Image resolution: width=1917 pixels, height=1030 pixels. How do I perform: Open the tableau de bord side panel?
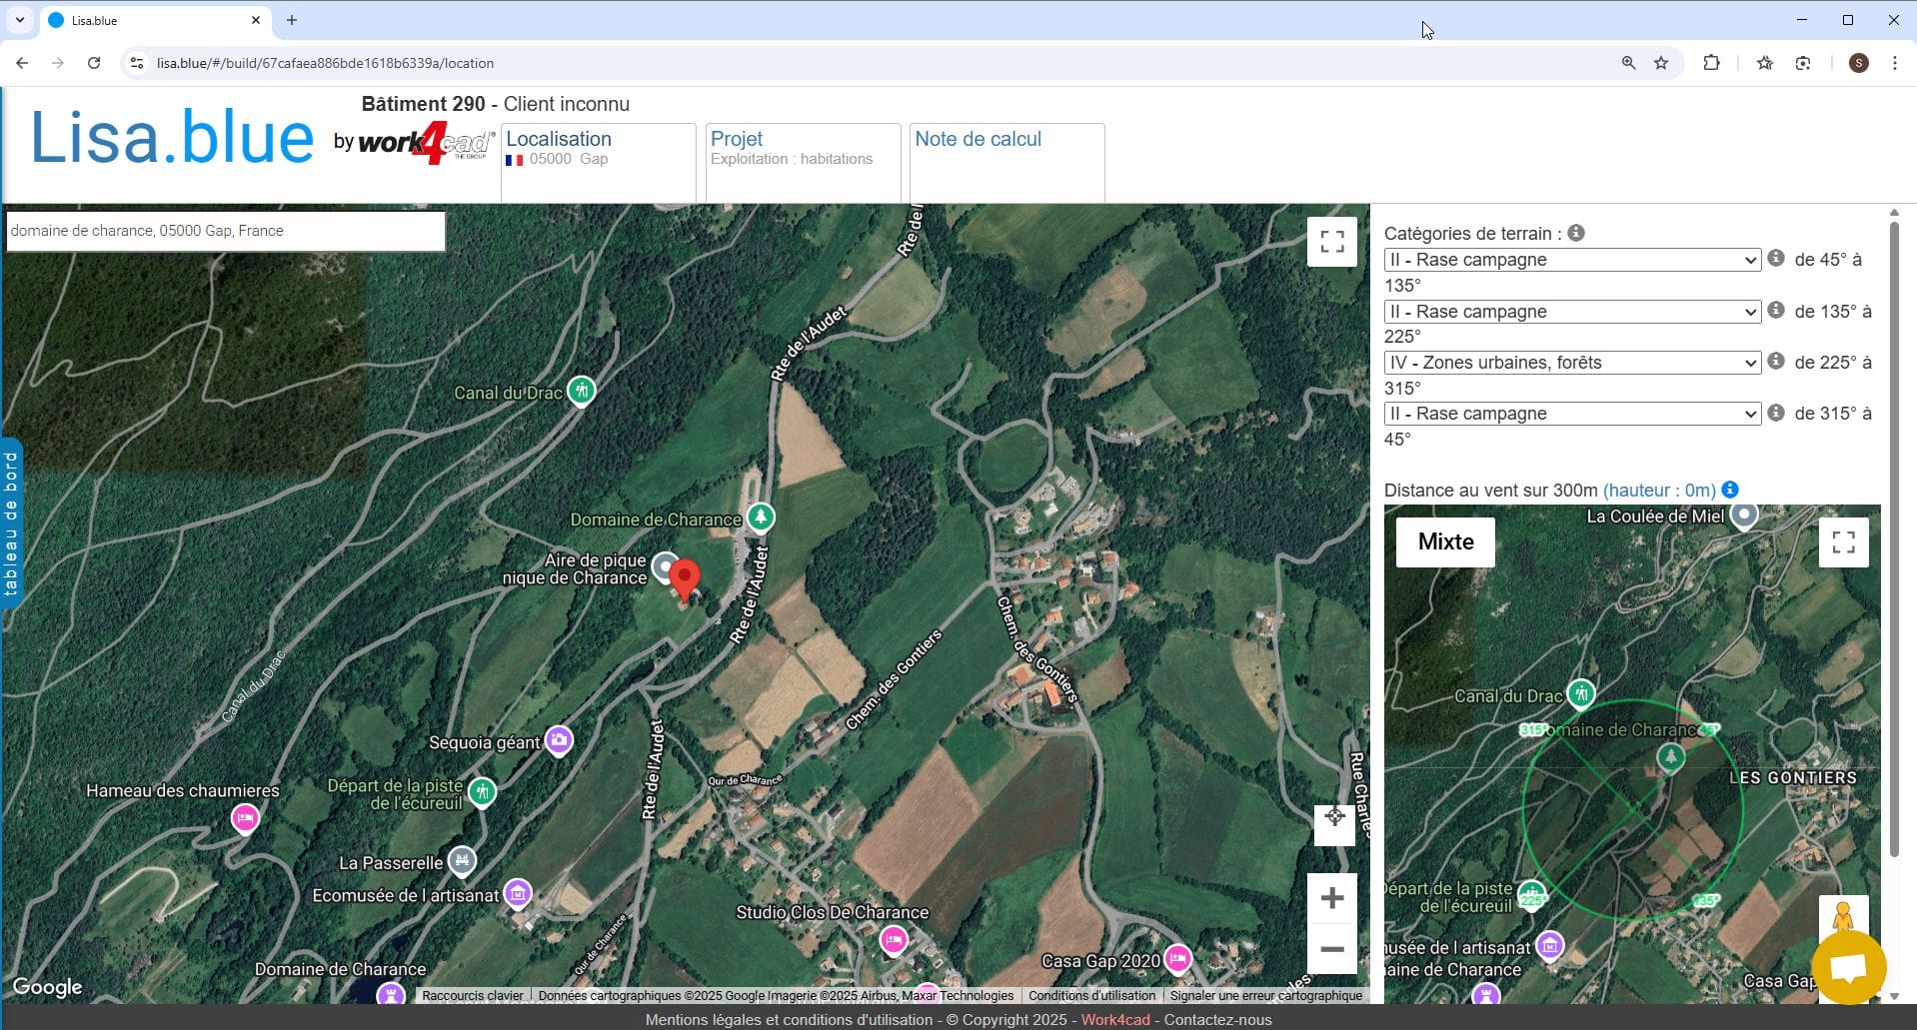11,522
